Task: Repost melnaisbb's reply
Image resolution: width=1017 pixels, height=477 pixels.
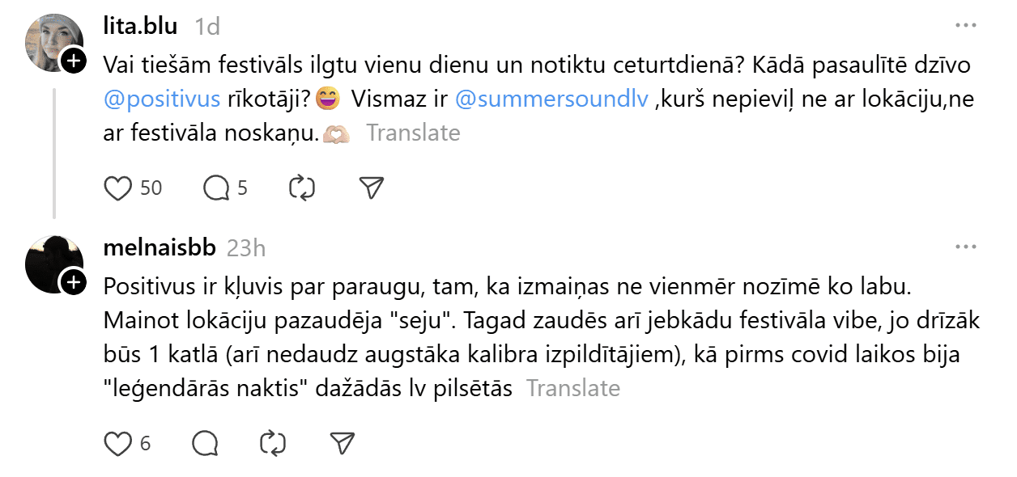Action: [x=273, y=443]
